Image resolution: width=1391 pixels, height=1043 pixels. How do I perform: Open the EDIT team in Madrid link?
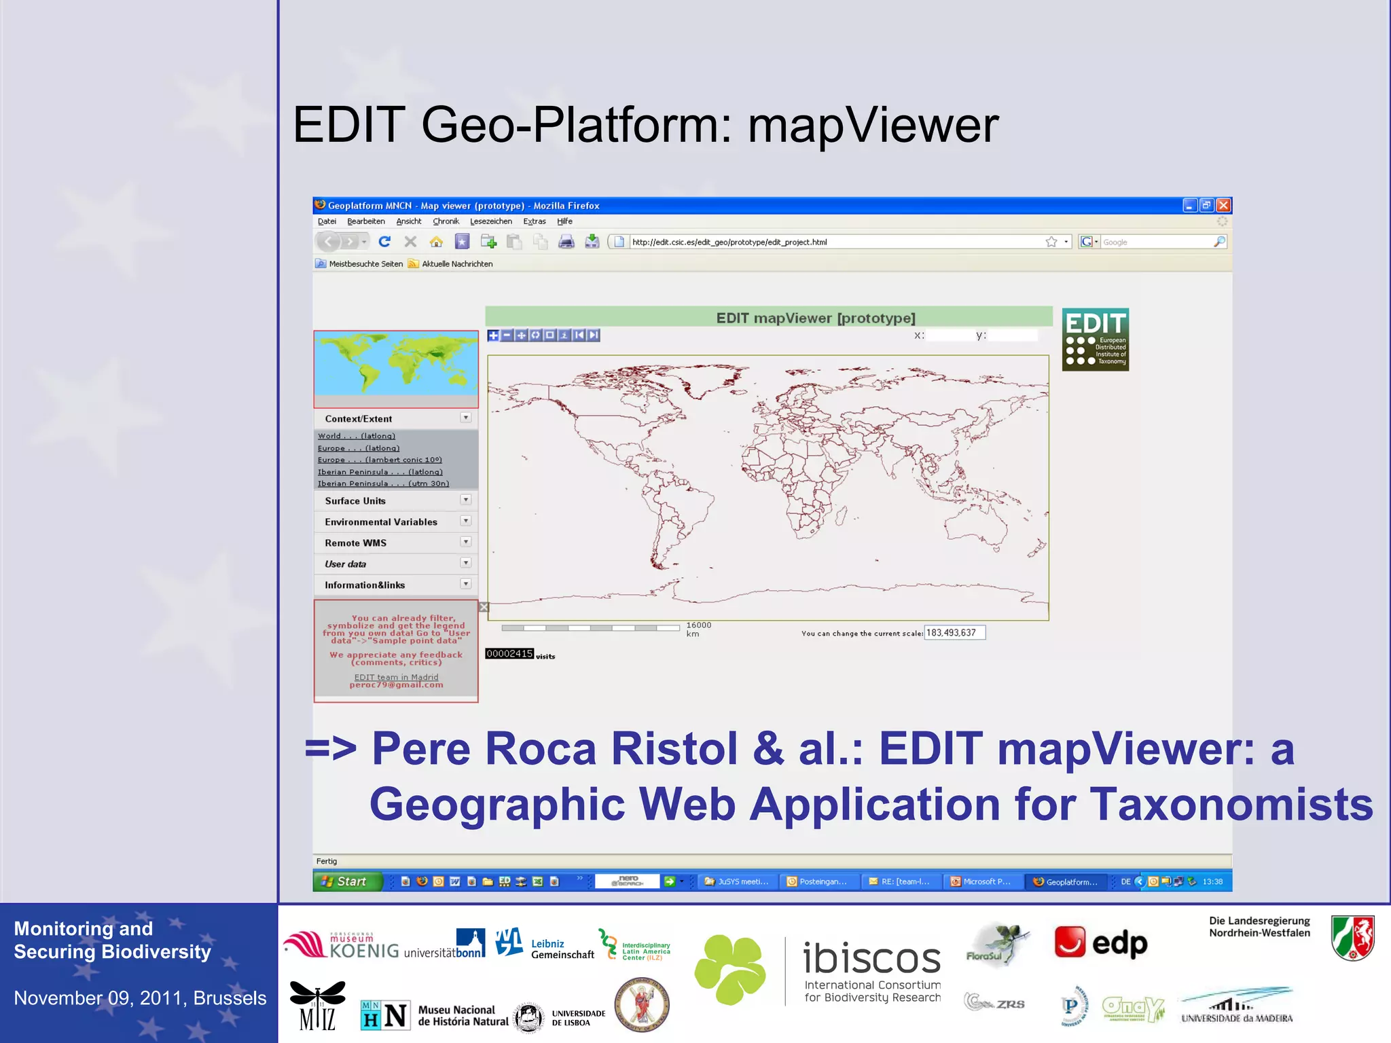[x=396, y=677]
